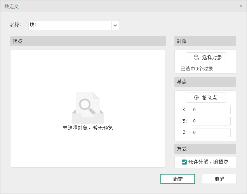The image size is (247, 194).
Task: Focus the Y coordinate input field
Action: [211, 121]
